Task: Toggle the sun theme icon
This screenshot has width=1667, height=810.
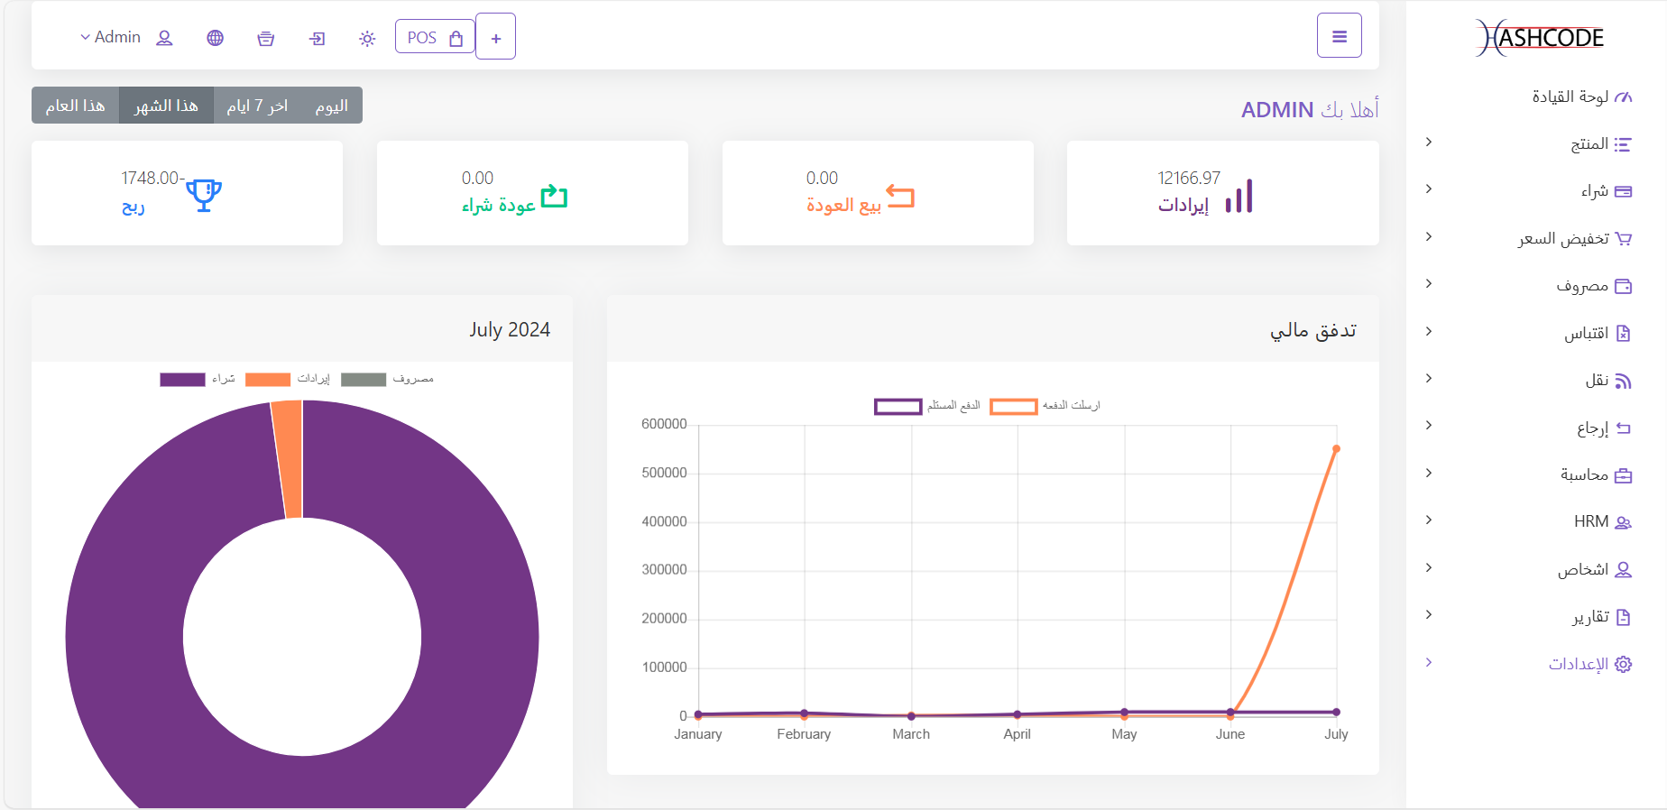Action: point(367,38)
